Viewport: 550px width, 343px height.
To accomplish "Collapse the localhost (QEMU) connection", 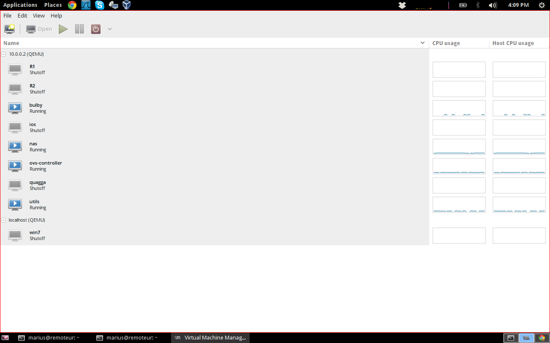I will [3, 220].
